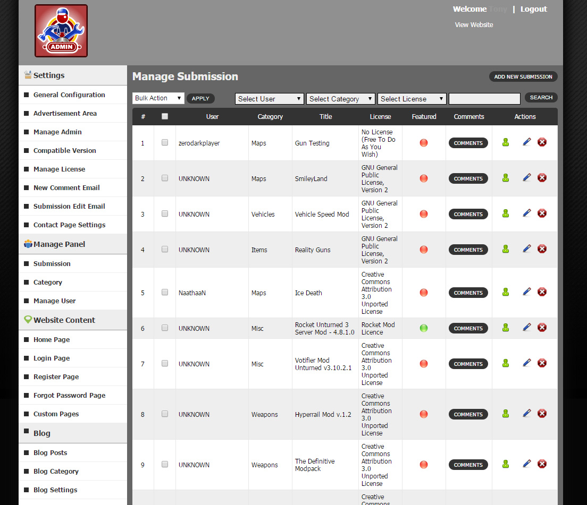Toggle green featured indicator for Rocket Unturned 3
Image resolution: width=587 pixels, height=505 pixels.
423,328
